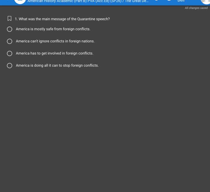Click the round header icon left of Bell
Image resolution: width=210 pixels, height=192 pixels.
click(x=169, y=1)
